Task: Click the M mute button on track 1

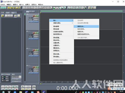Action: [x=38, y=16]
